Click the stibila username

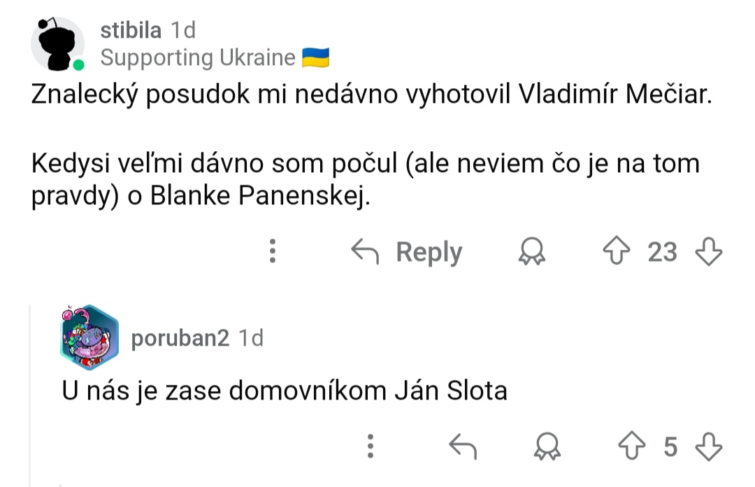point(131,30)
